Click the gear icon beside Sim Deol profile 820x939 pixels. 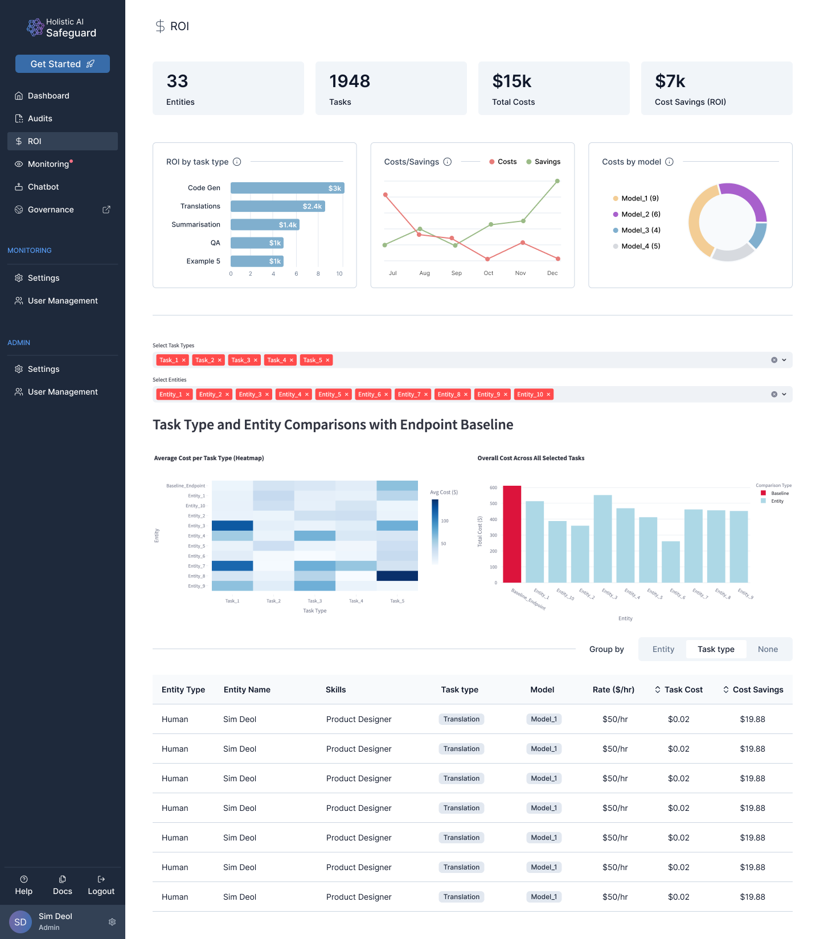click(x=112, y=922)
